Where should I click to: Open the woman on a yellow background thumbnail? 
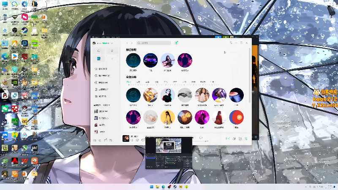168,117
